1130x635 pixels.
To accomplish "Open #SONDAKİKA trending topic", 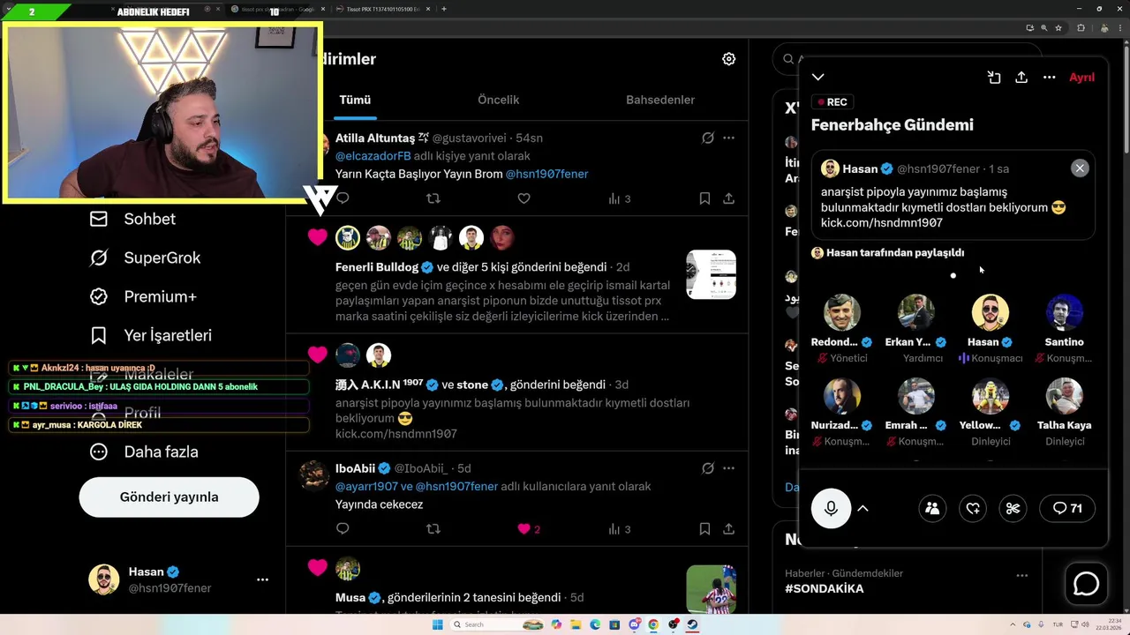I will [x=825, y=588].
